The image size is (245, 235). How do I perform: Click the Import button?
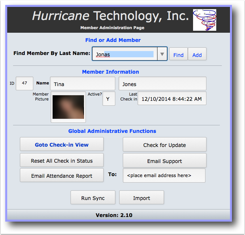141,197
